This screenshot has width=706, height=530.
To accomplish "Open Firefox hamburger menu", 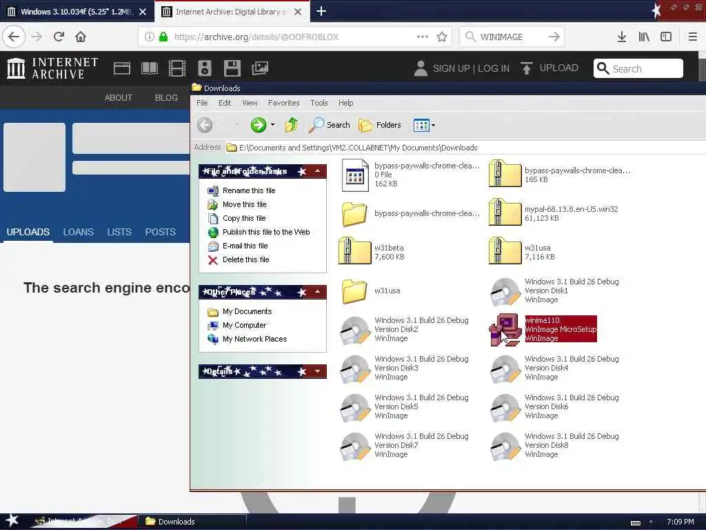I will point(693,37).
